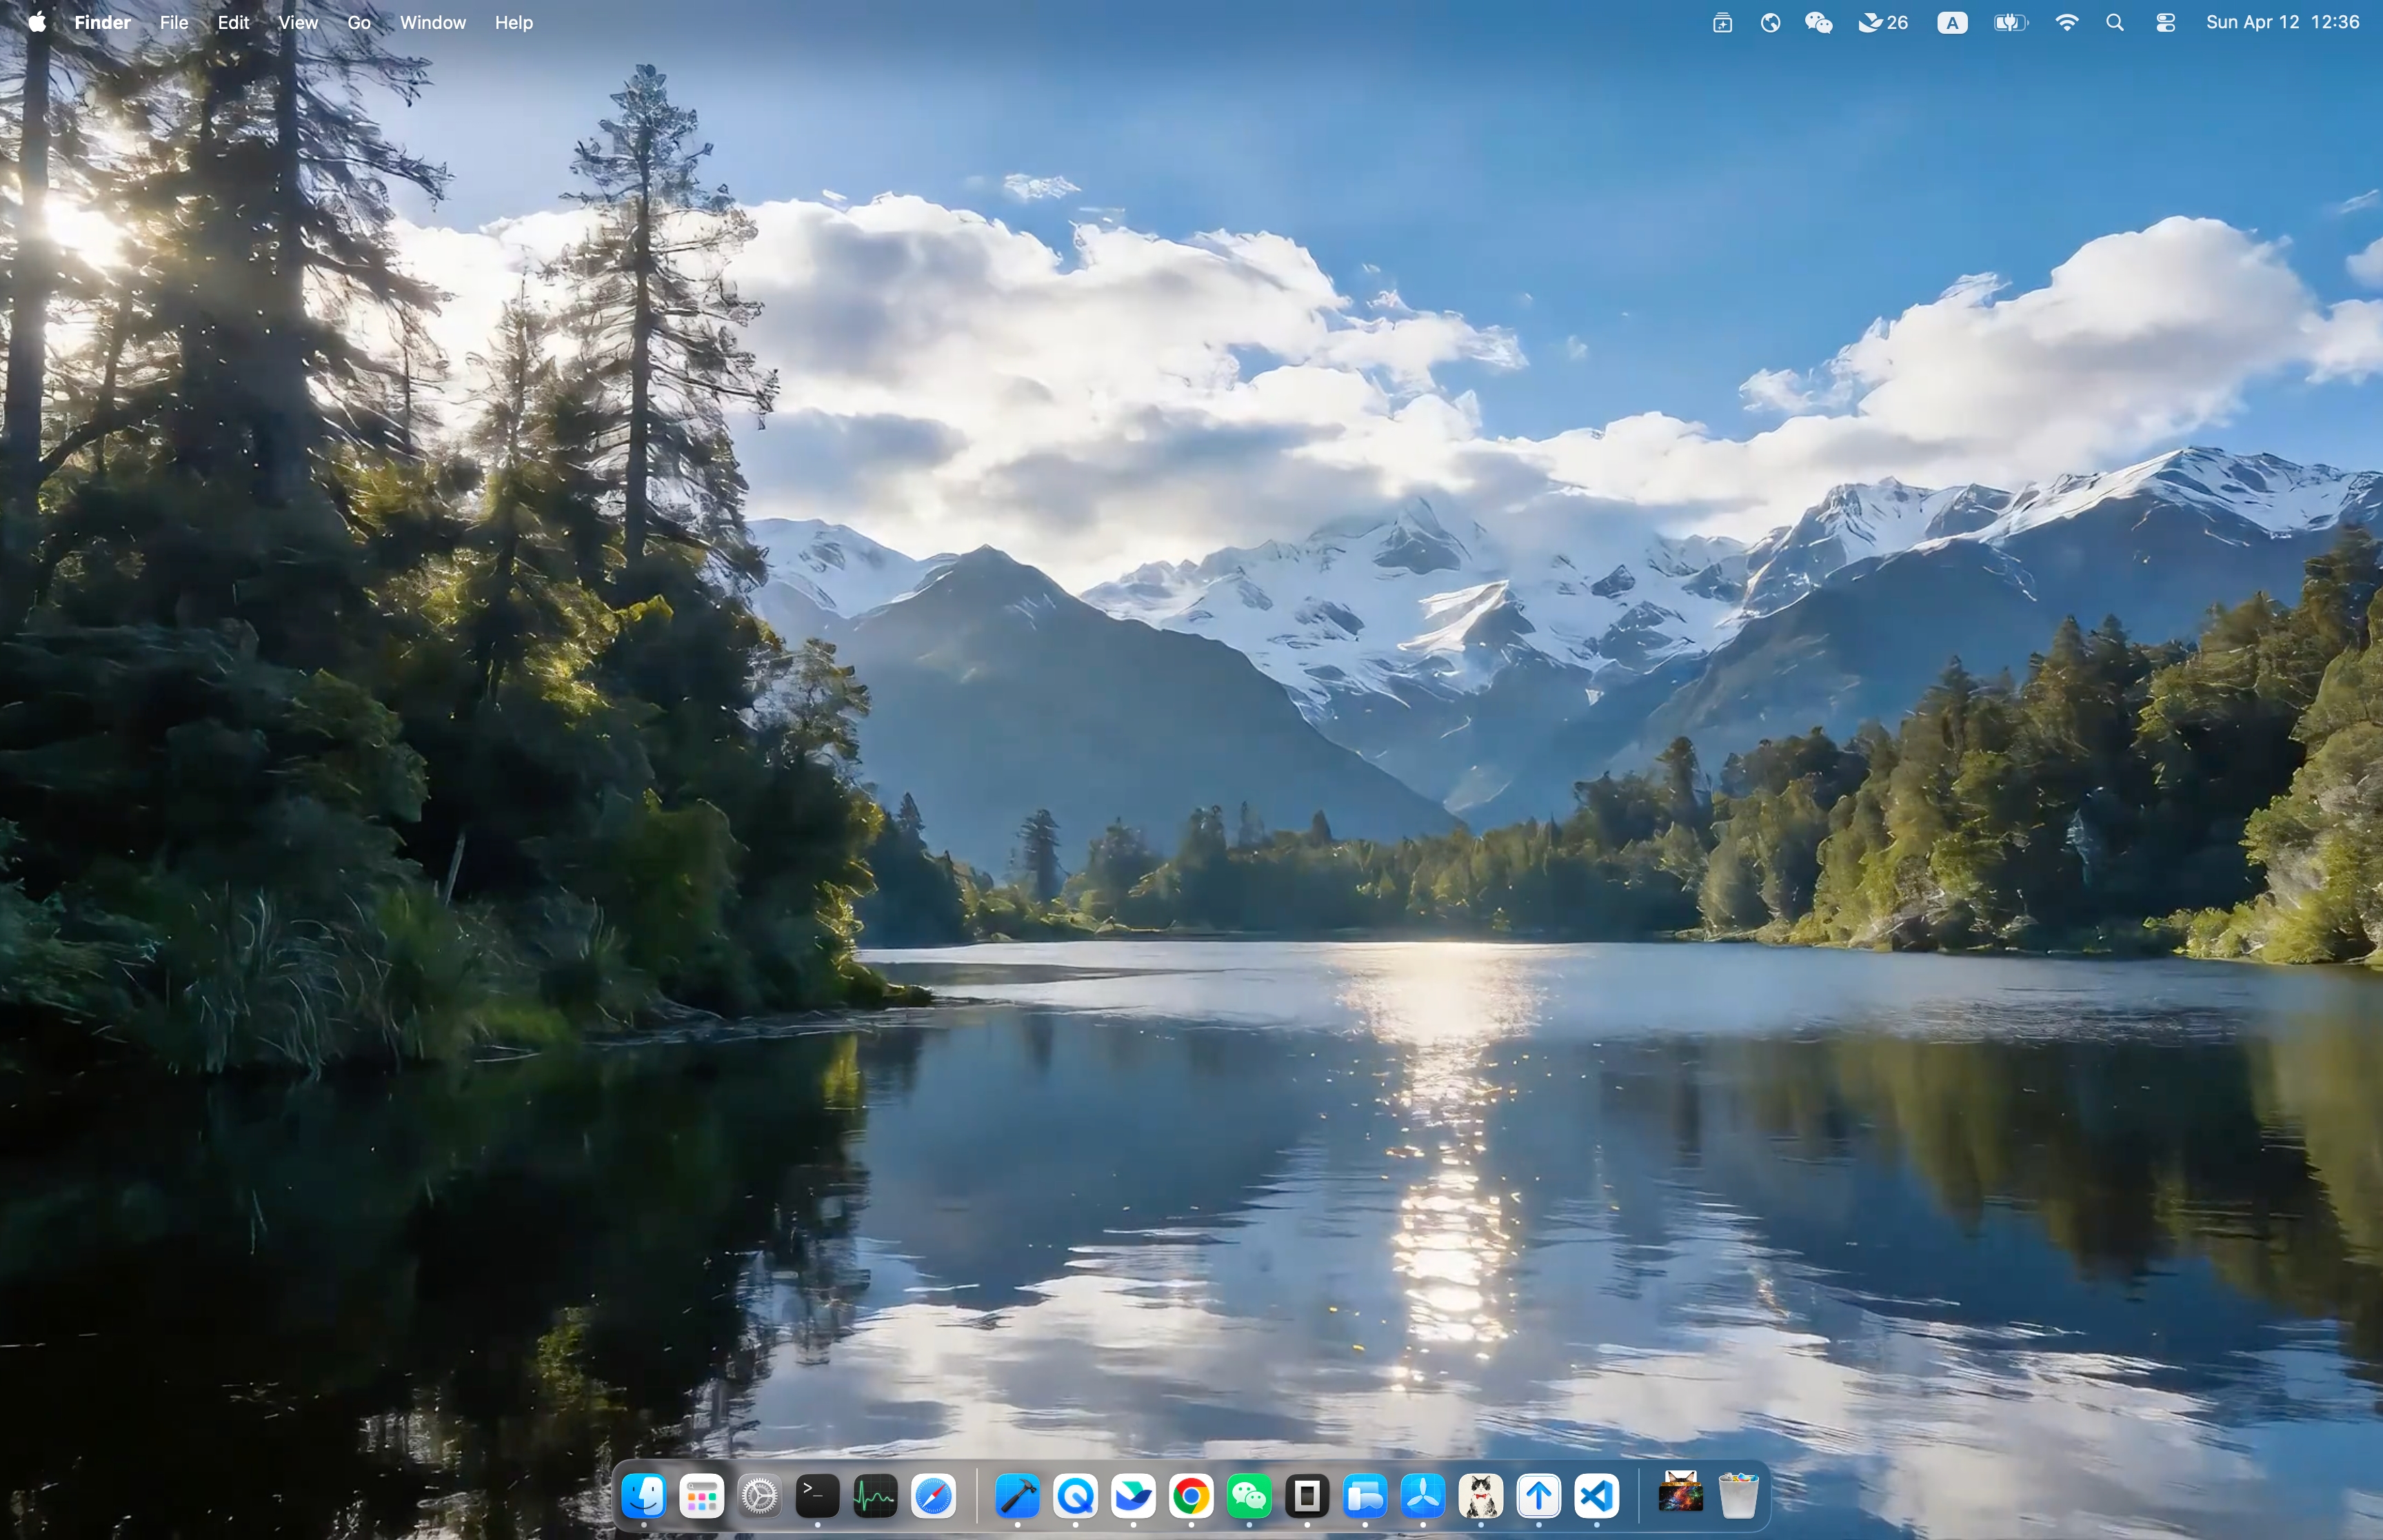Expand WeChat menu bar status item
Screen dimensions: 2383x1540
coord(1818,22)
